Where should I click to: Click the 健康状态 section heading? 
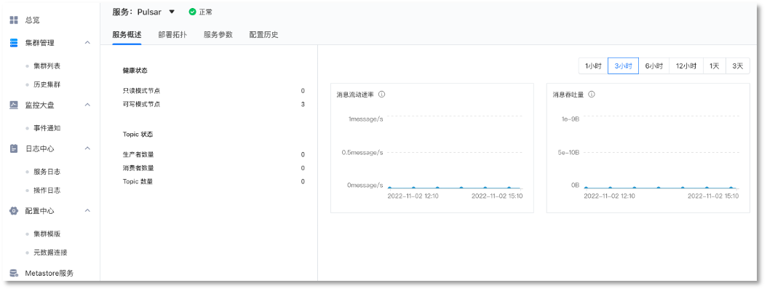point(135,71)
